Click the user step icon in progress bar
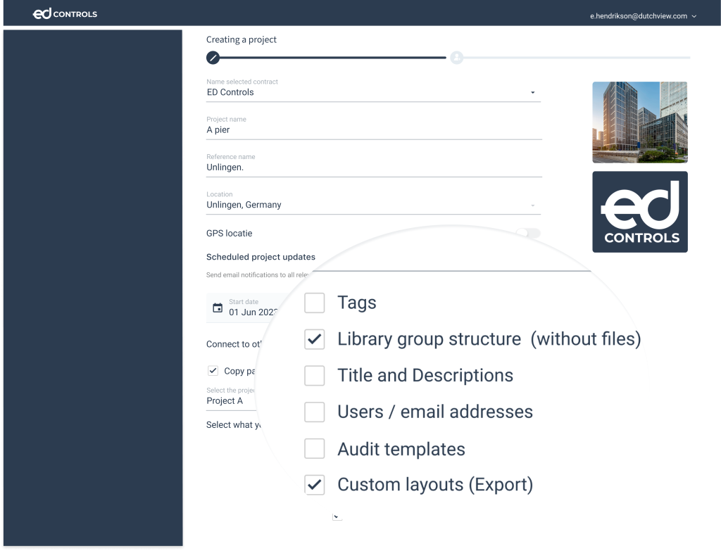The width and height of the screenshot is (721, 551). pyautogui.click(x=456, y=58)
